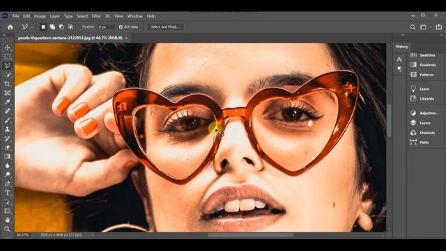Select the Rectangular Marquee tool

8,56
